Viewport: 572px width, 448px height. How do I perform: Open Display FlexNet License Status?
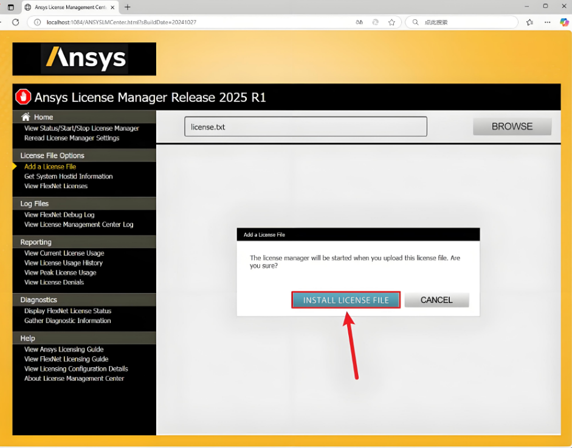click(x=68, y=311)
